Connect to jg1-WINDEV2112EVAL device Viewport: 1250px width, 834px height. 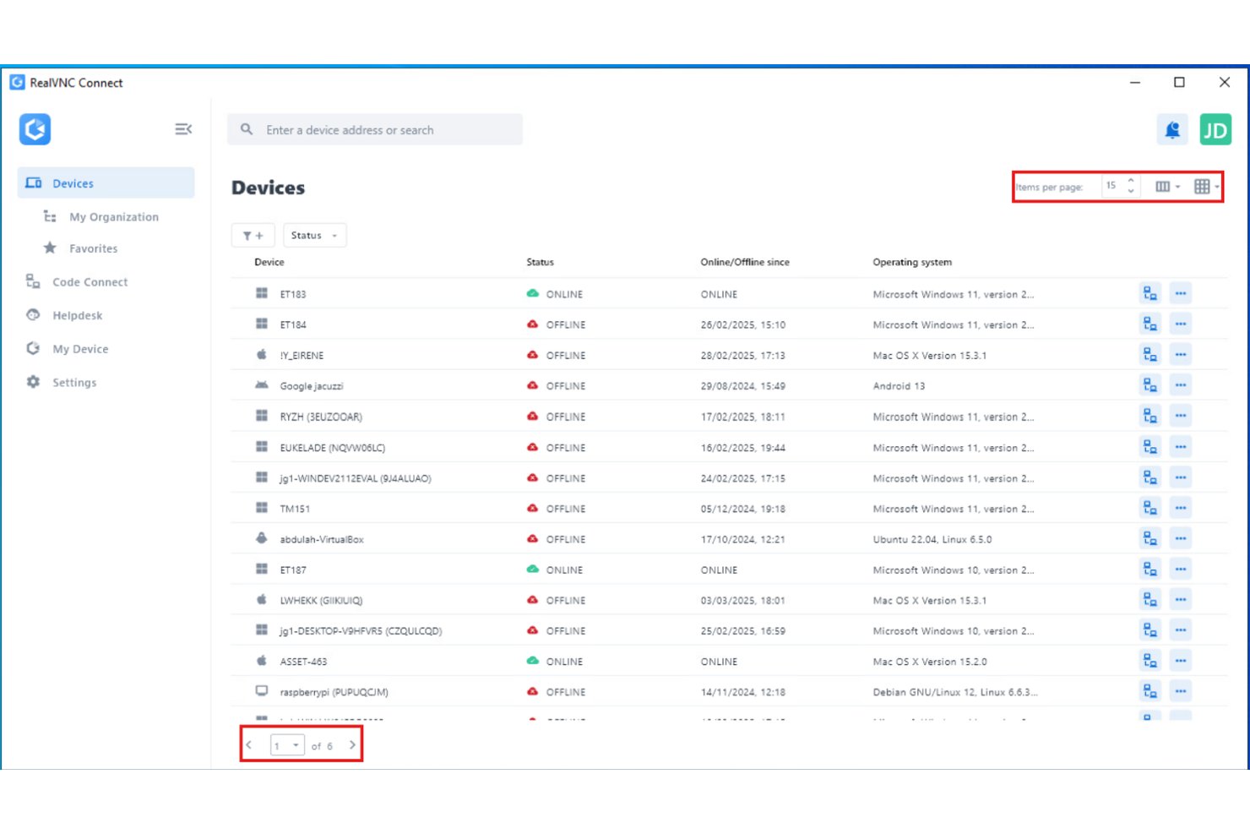pos(1149,477)
